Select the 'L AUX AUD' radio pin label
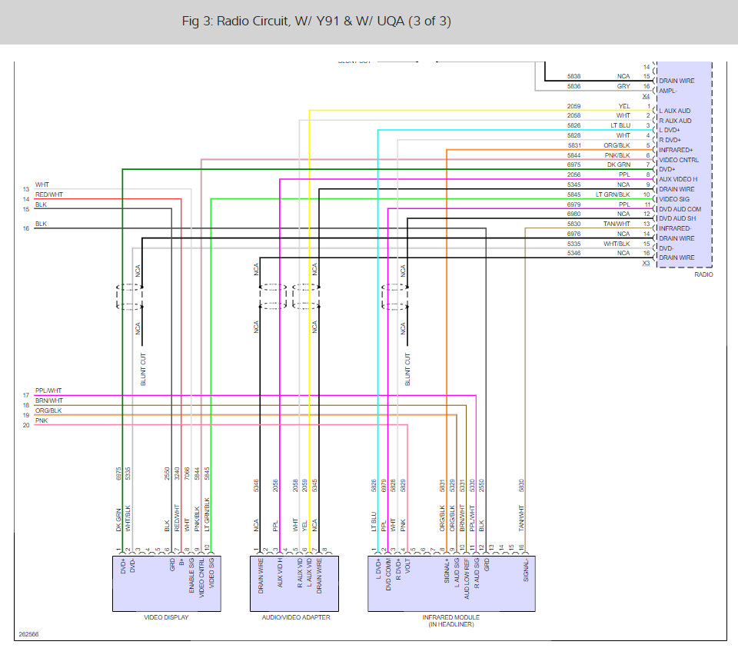 pos(674,111)
